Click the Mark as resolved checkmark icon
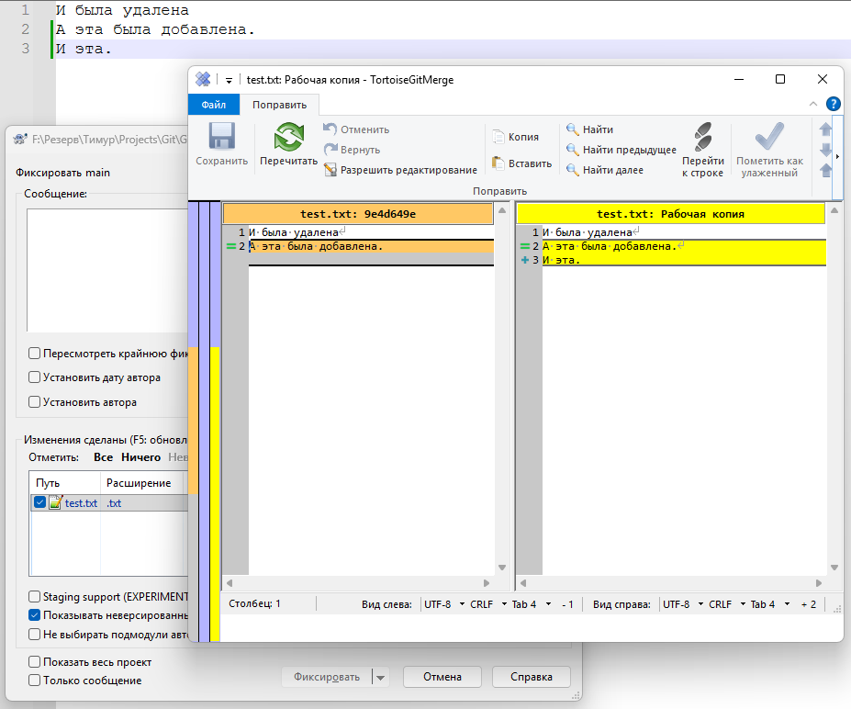851x709 pixels. [x=768, y=138]
